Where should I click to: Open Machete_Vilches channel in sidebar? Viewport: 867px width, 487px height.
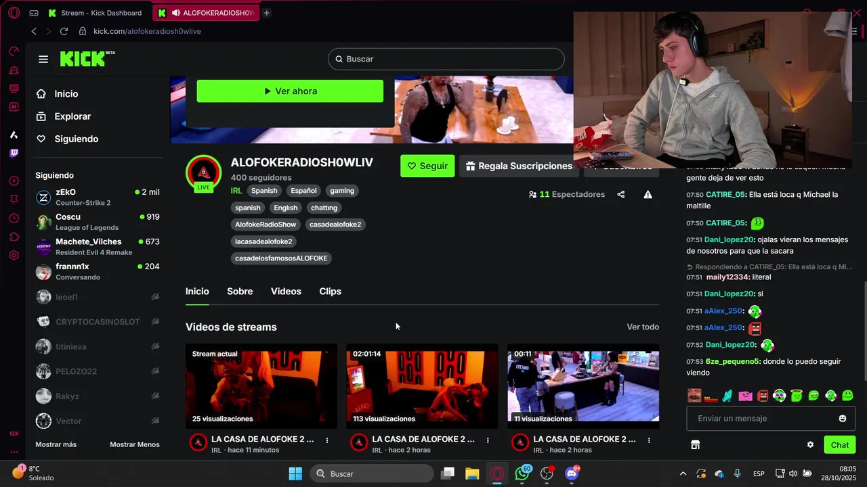98,247
